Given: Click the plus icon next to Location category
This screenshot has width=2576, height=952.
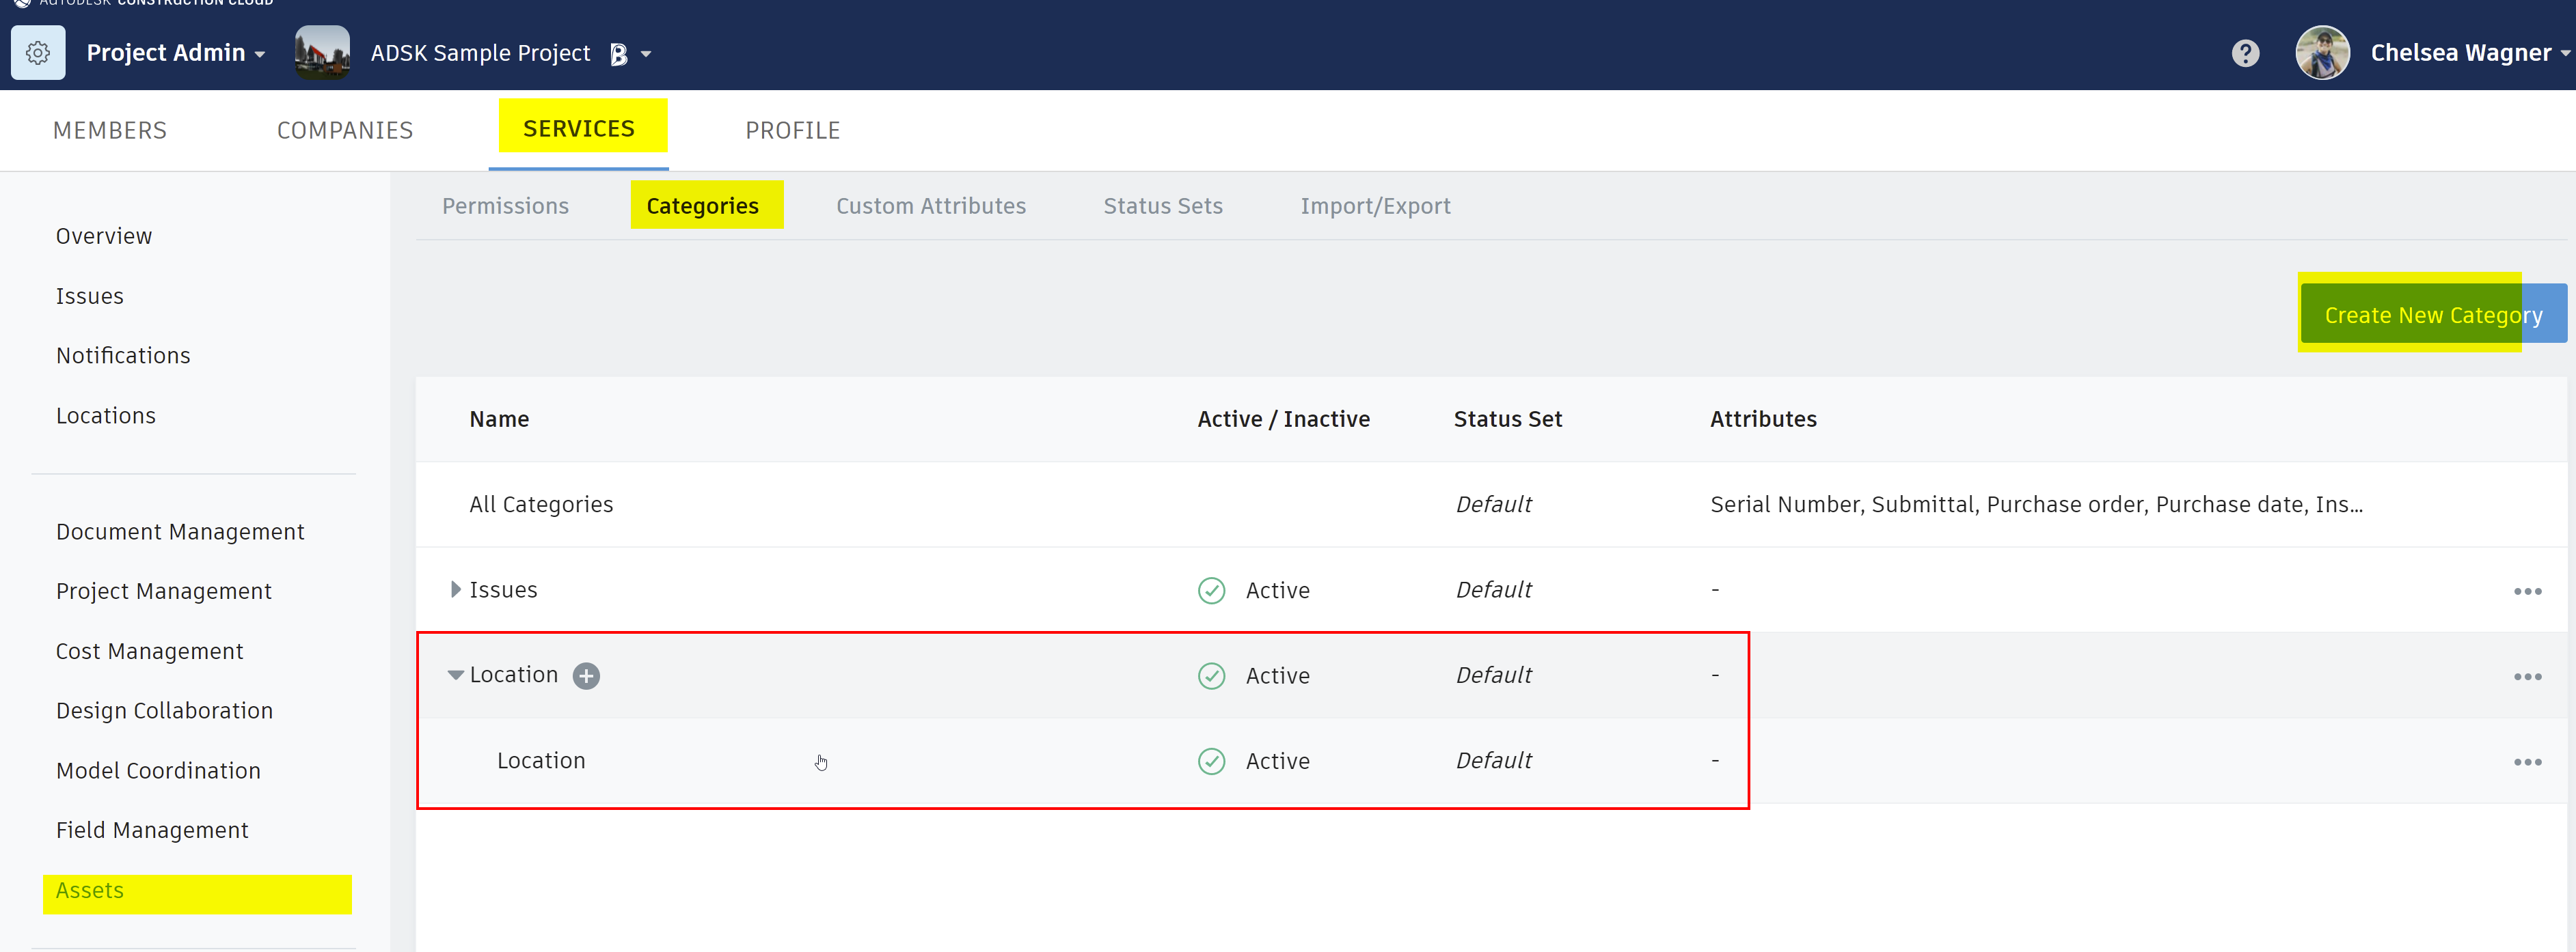Looking at the screenshot, I should click(x=586, y=675).
